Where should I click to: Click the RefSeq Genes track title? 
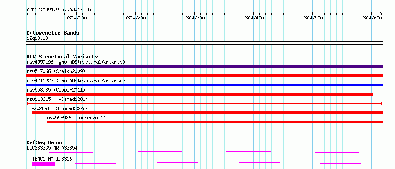point(45,142)
